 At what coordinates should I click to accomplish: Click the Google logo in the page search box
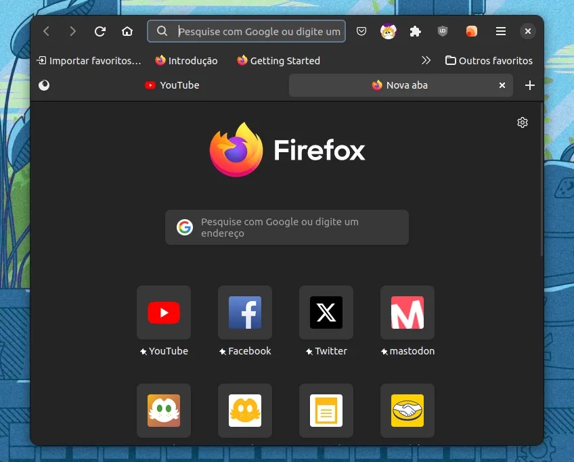tap(185, 227)
